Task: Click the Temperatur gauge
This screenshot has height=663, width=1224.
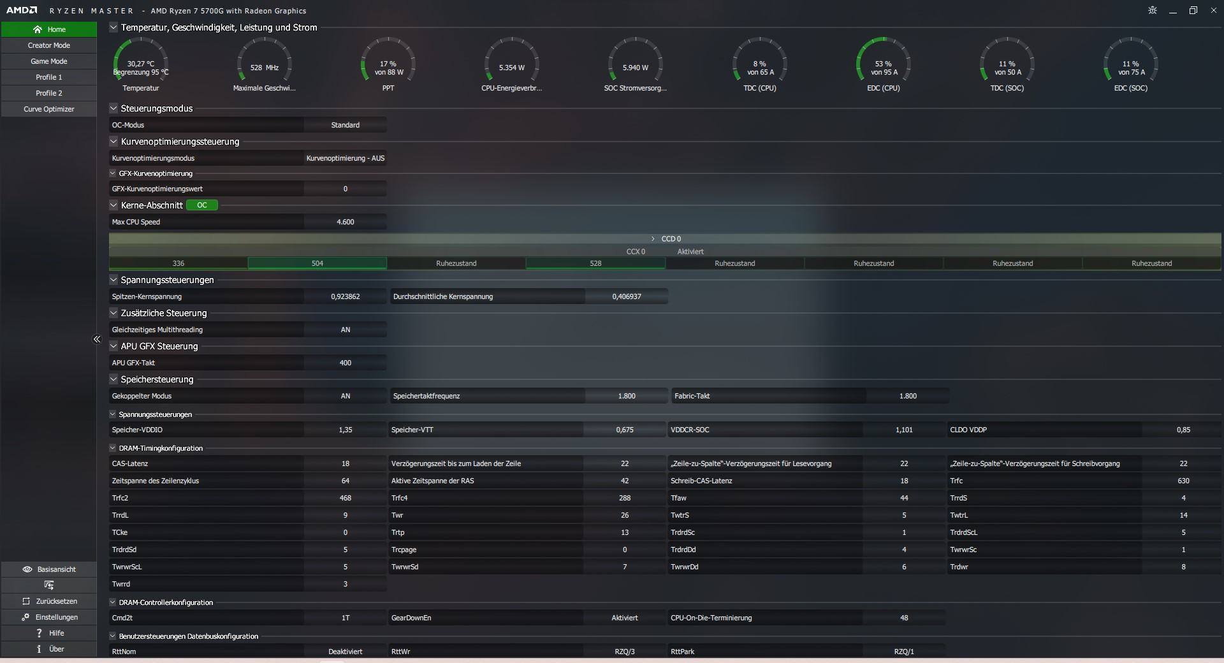Action: [141, 64]
